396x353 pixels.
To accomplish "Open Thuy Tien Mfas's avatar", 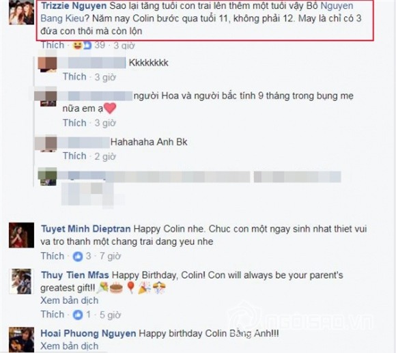I will pyautogui.click(x=21, y=281).
